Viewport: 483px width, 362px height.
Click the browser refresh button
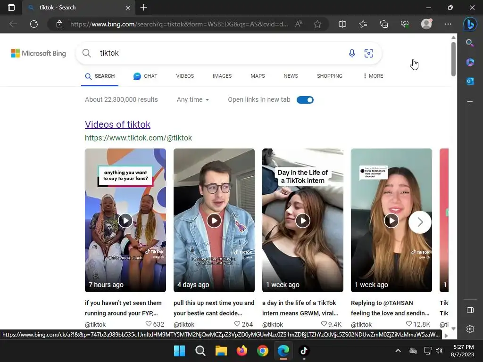pos(34,24)
